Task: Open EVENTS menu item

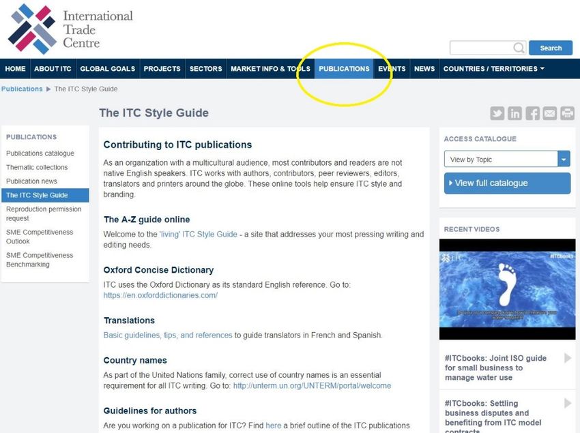Action: pyautogui.click(x=392, y=69)
